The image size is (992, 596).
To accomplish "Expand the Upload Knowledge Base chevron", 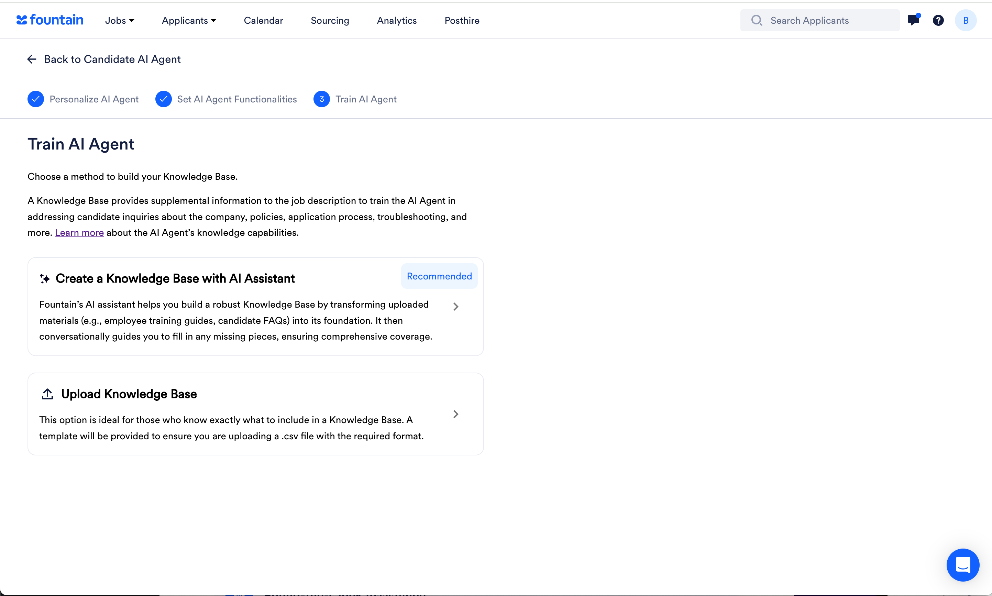I will coord(456,414).
